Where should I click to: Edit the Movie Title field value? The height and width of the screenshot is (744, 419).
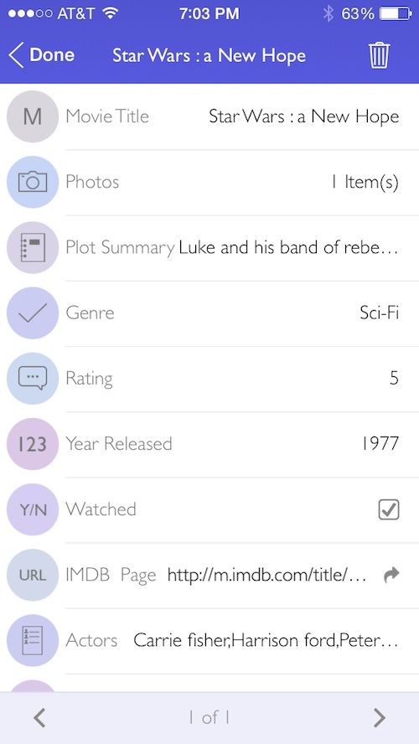click(303, 116)
